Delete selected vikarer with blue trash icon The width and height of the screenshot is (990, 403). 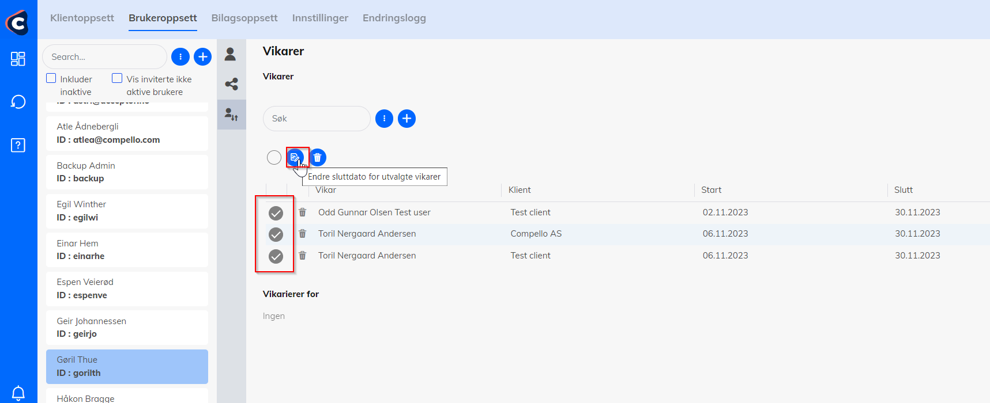click(317, 157)
